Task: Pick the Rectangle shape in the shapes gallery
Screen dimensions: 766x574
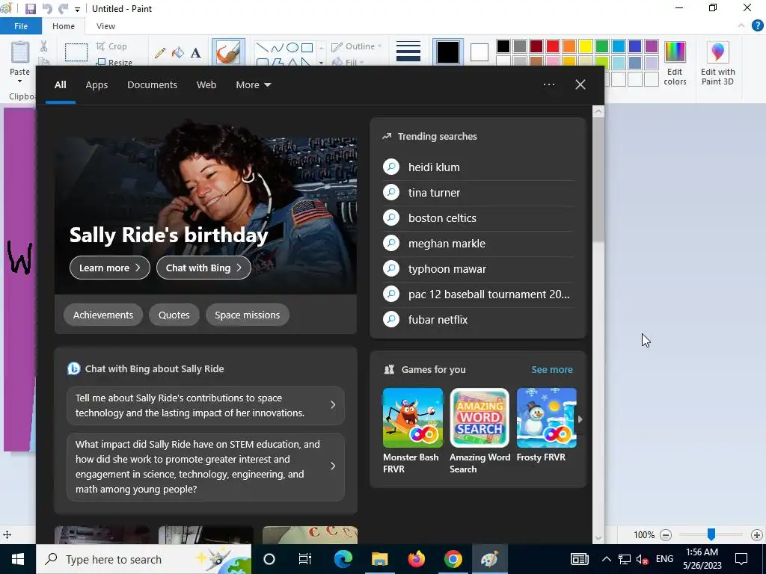Action: (307, 47)
